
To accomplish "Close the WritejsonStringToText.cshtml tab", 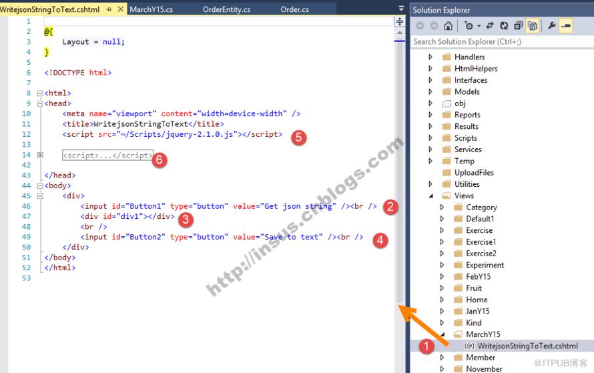I will (x=120, y=9).
